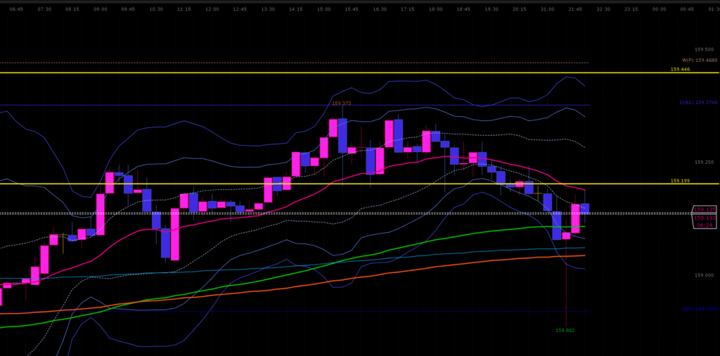Click the D(P) daily pivot label
Viewport: 720px width, 356px height.
pyautogui.click(x=700, y=309)
